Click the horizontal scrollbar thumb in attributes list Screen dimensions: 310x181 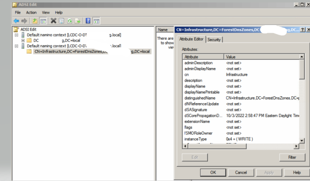217,146
